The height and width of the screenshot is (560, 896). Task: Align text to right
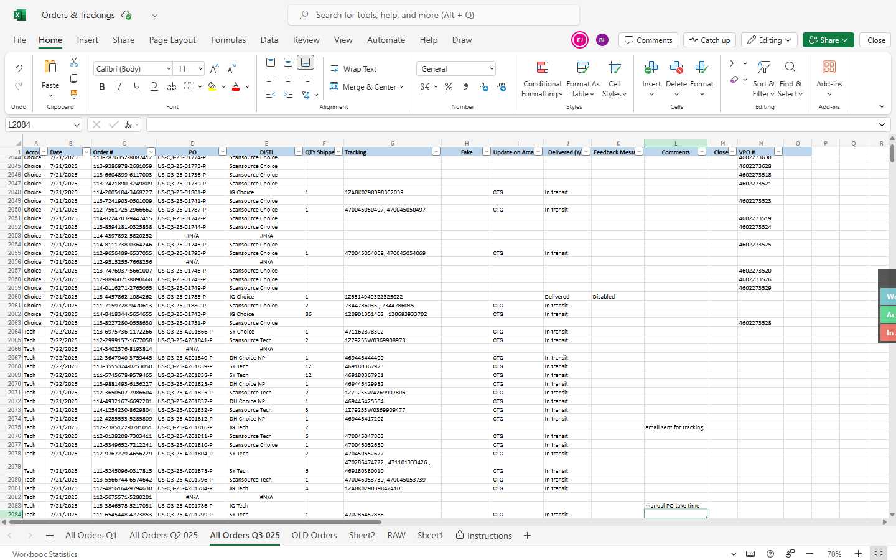(306, 78)
